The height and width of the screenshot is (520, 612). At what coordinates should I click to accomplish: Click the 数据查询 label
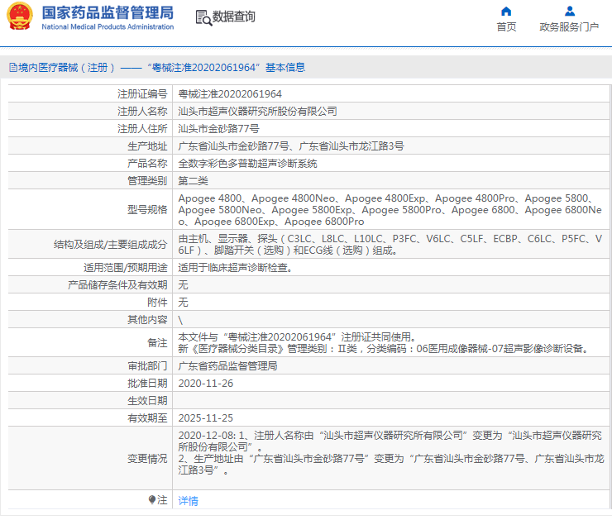pyautogui.click(x=233, y=17)
